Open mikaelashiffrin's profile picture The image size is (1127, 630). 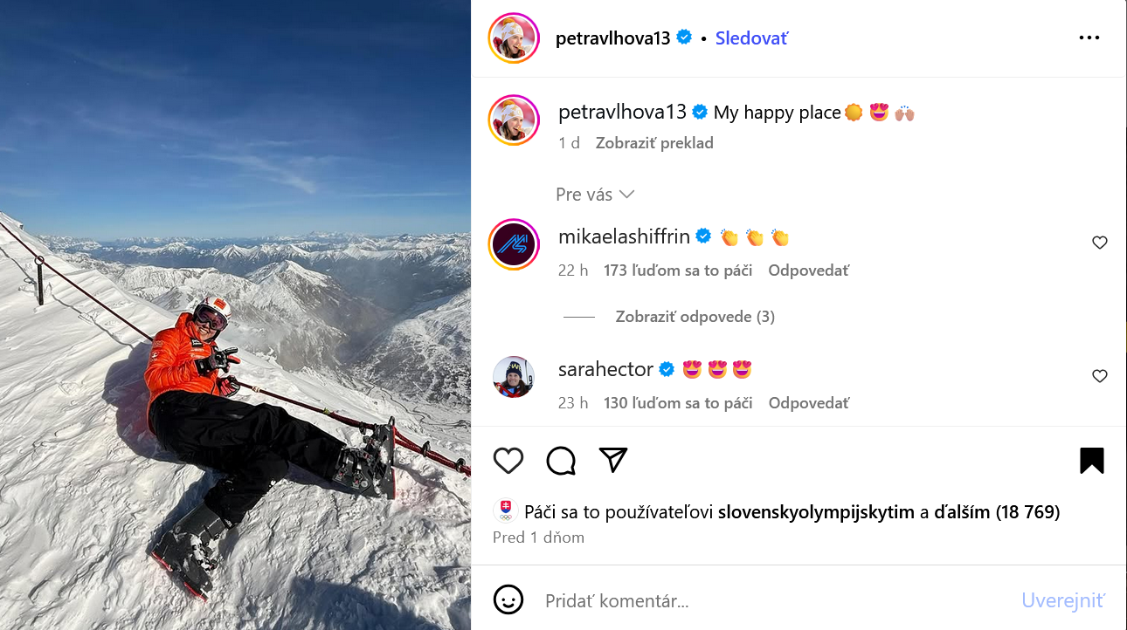click(514, 244)
